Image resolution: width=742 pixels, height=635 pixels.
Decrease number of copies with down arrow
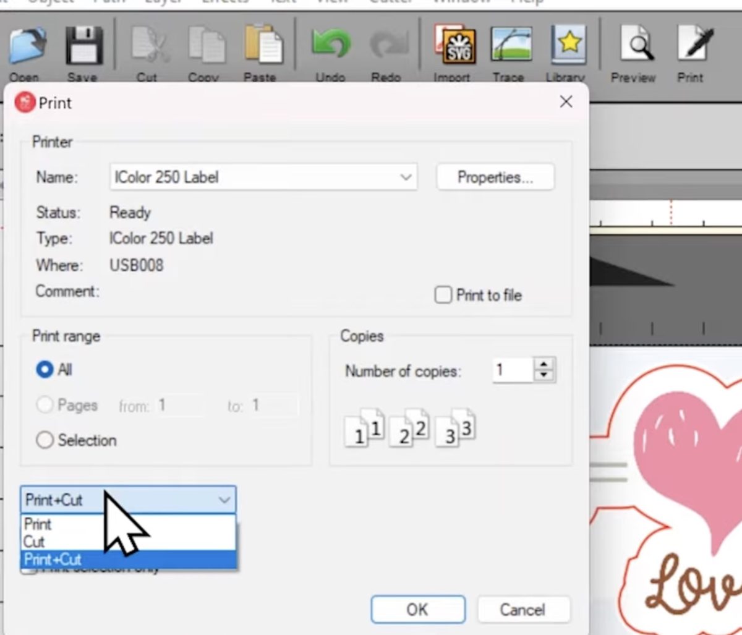coord(544,375)
